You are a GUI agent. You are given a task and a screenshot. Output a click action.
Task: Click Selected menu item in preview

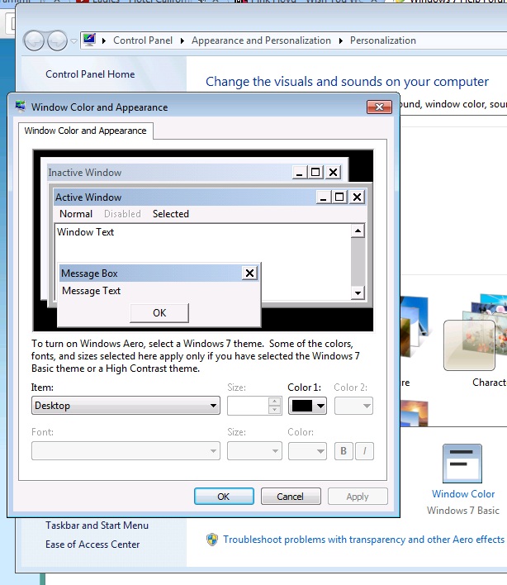(171, 214)
